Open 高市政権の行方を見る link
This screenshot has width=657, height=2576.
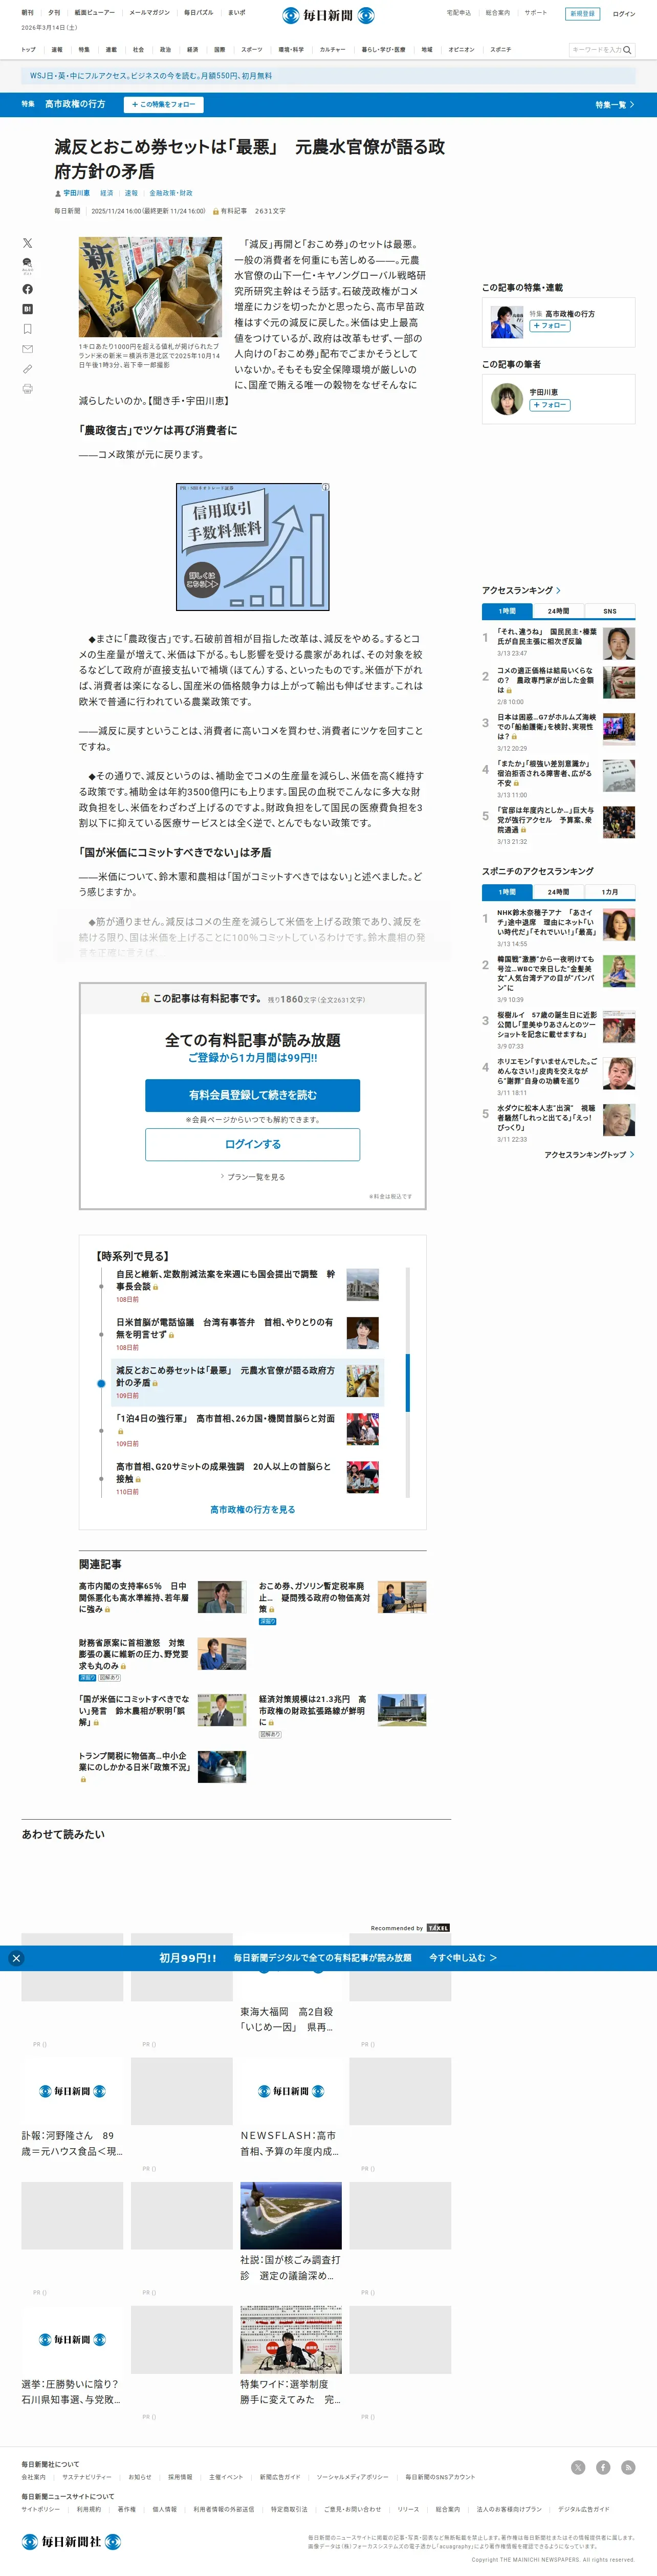[x=252, y=1510]
